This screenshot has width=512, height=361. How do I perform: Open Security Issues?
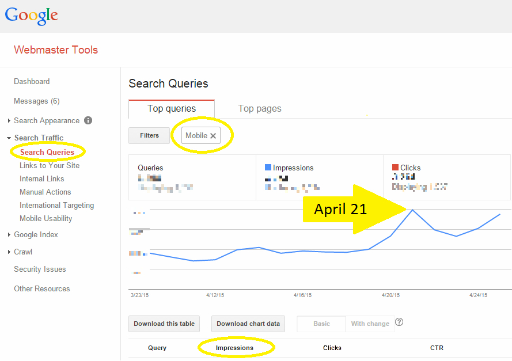coord(40,269)
